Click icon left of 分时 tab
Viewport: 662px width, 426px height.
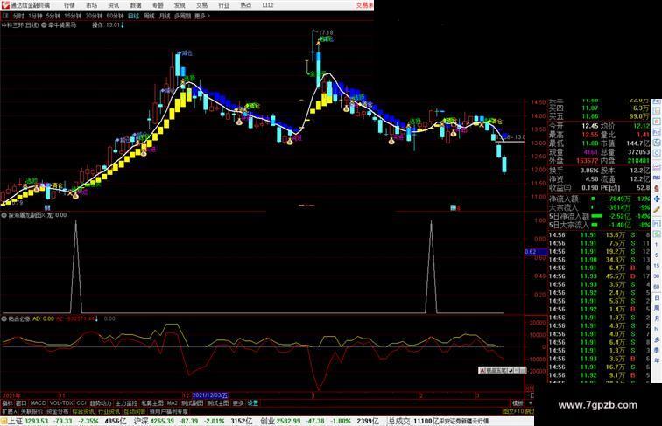tap(5, 16)
